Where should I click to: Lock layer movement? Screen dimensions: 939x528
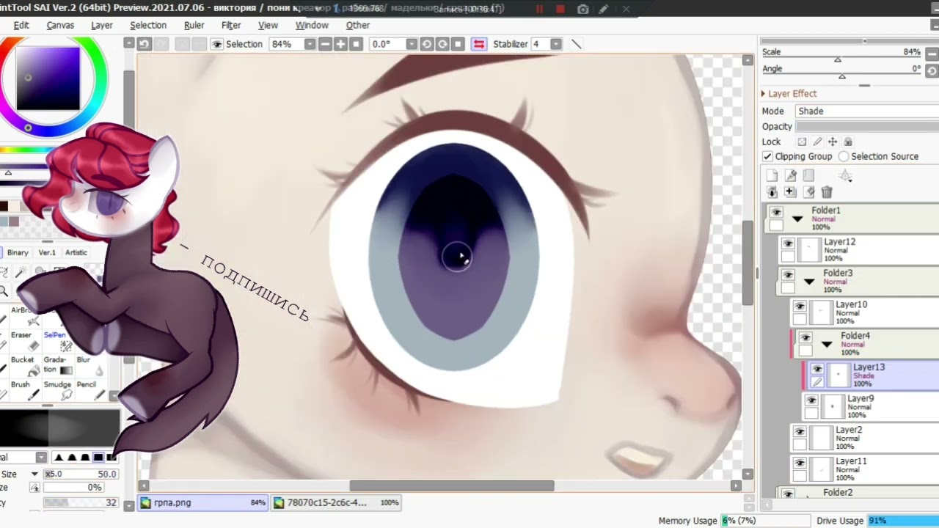pyautogui.click(x=833, y=142)
